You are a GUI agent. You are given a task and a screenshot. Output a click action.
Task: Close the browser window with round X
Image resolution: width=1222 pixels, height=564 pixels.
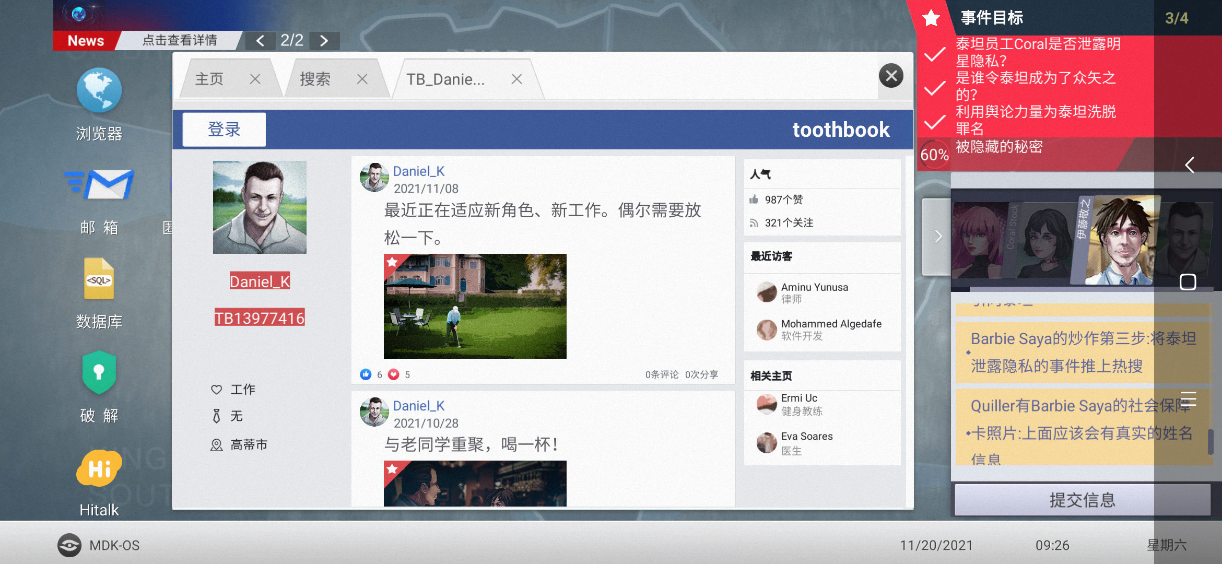click(891, 76)
